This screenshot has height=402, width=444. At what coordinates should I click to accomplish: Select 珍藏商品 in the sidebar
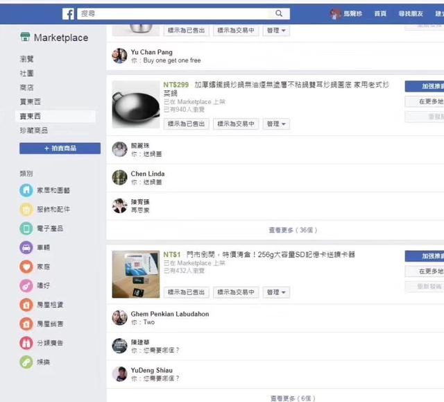point(34,131)
